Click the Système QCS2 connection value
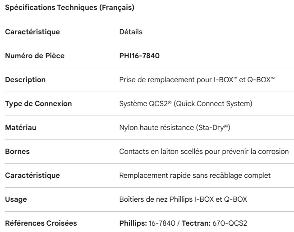The width and height of the screenshot is (294, 232). (185, 103)
